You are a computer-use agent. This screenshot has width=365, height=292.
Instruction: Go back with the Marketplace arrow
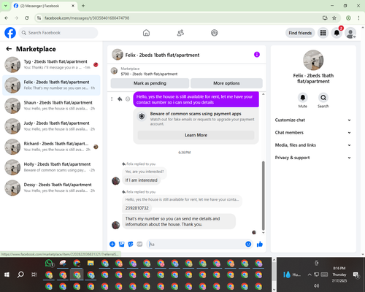click(x=9, y=49)
